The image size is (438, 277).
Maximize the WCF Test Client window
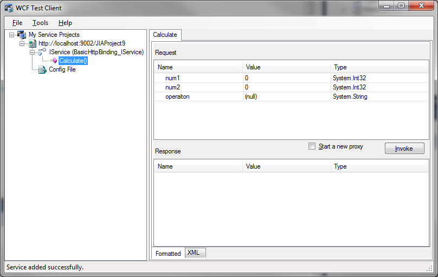click(x=401, y=5)
